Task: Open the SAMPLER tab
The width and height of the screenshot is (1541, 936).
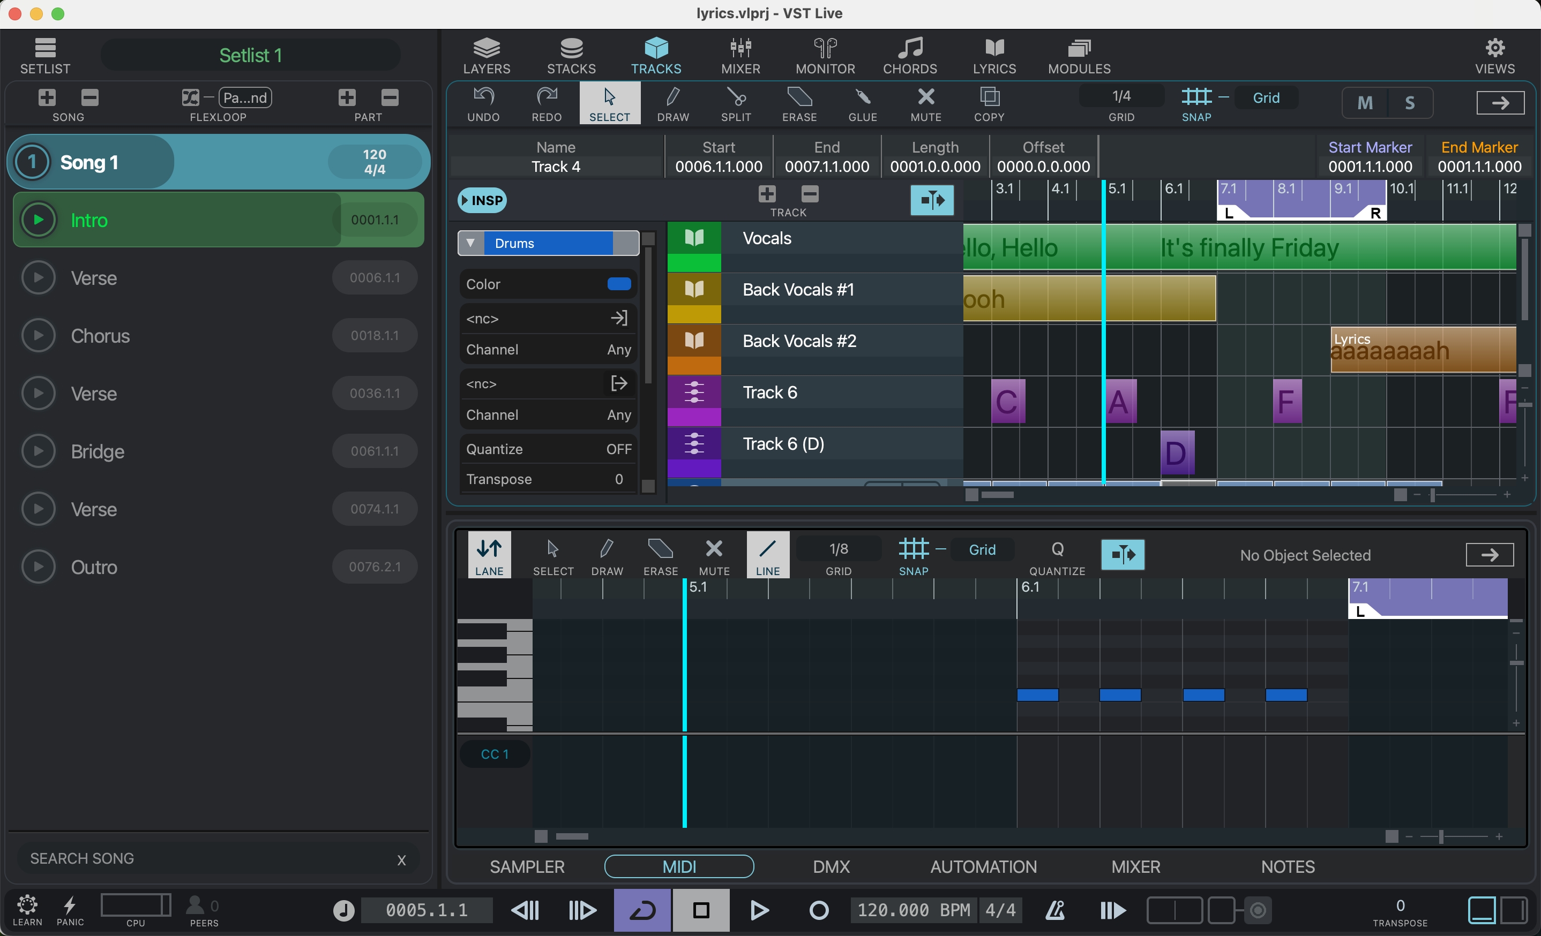Action: point(526,866)
